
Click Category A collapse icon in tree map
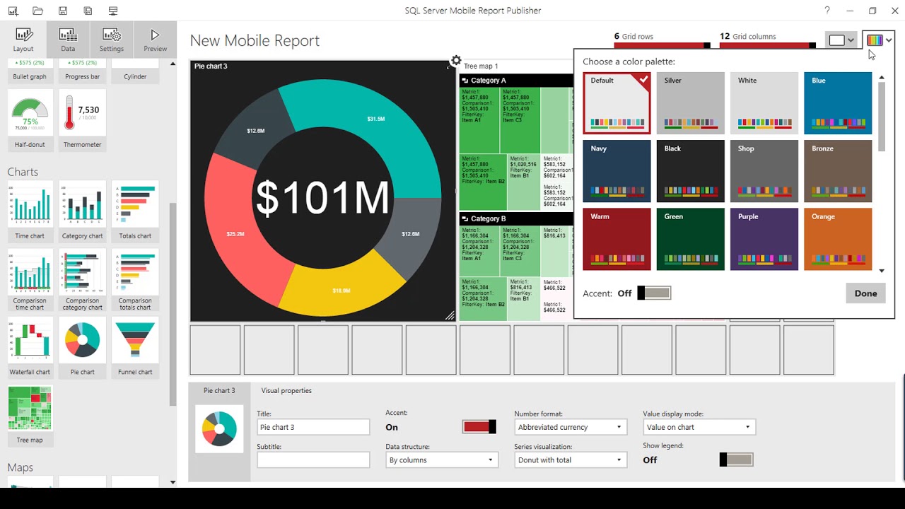[x=465, y=81]
